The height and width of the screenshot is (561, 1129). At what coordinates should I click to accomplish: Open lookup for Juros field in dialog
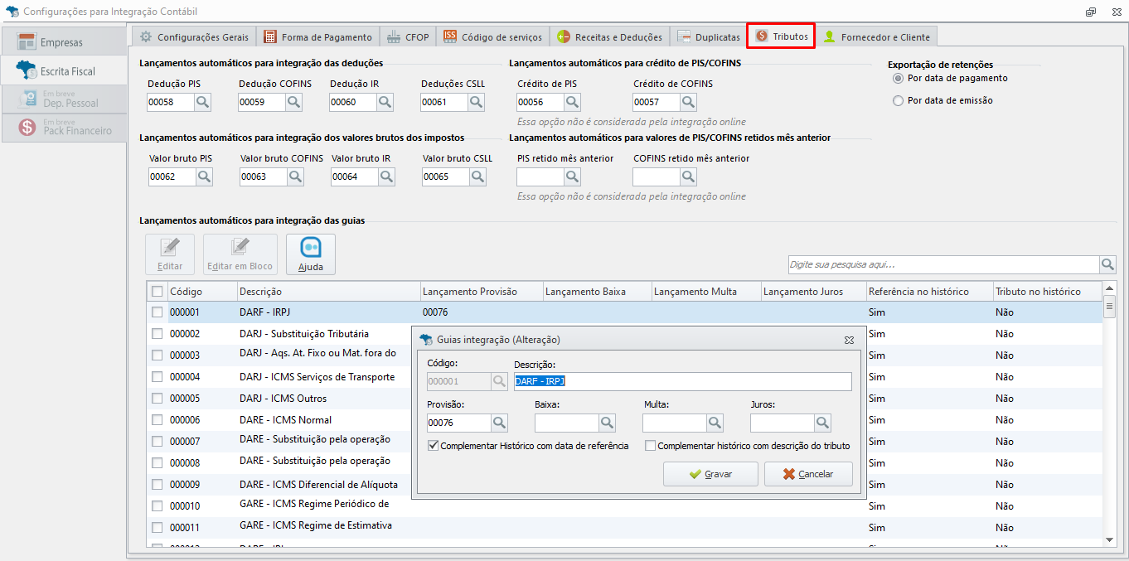coord(822,423)
